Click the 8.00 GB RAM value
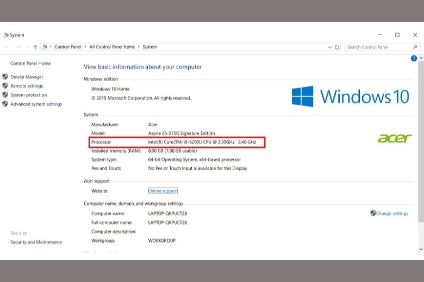The image size is (424, 282). (x=172, y=151)
